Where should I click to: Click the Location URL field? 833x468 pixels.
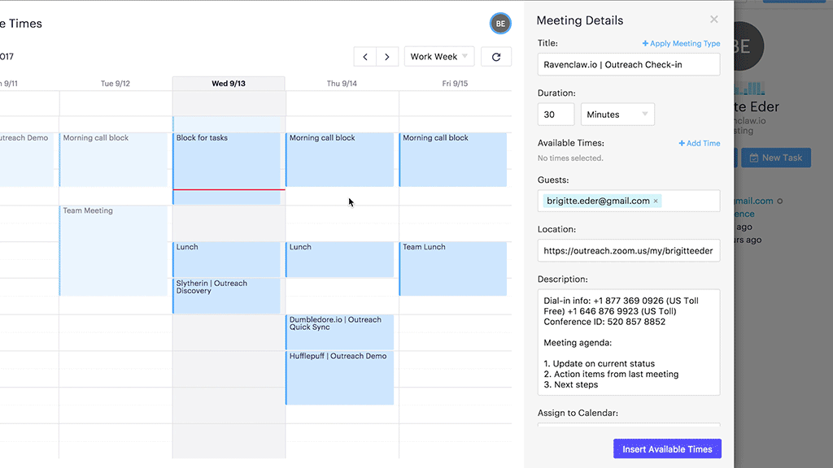628,251
